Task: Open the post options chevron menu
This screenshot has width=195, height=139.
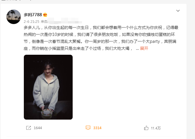Action: point(178,11)
